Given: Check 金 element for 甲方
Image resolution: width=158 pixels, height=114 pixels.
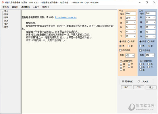Looking at the screenshot, I should 121,64.
